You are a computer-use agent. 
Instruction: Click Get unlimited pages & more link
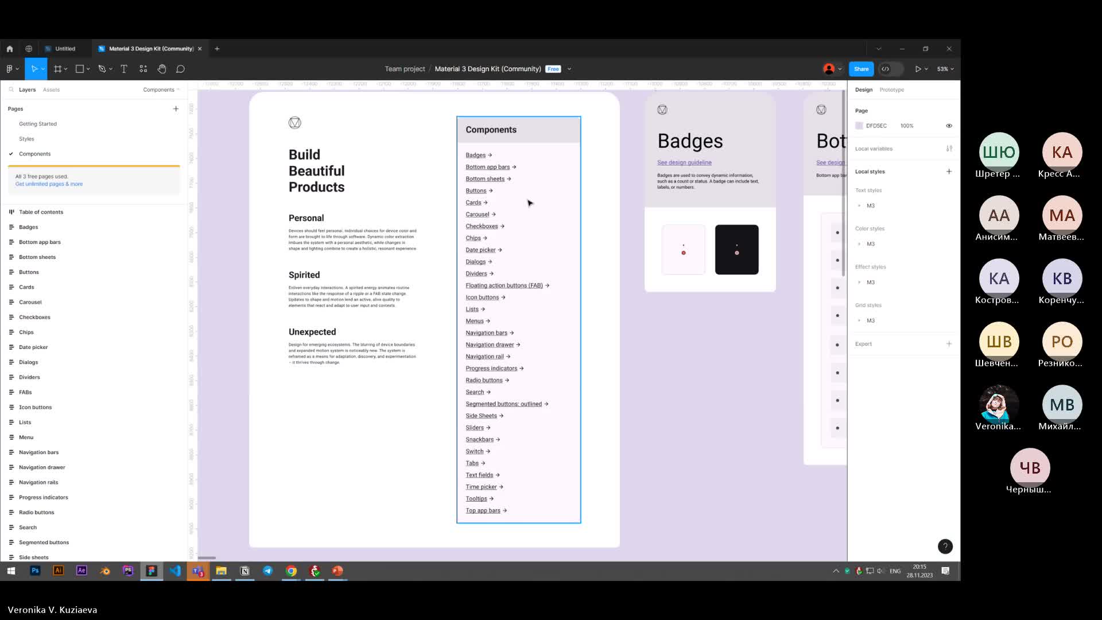tap(49, 184)
